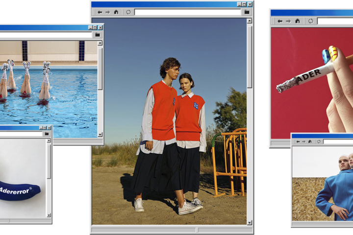Click Back arrow in center window toolbar
The width and height of the screenshot is (353, 235).
(100, 12)
